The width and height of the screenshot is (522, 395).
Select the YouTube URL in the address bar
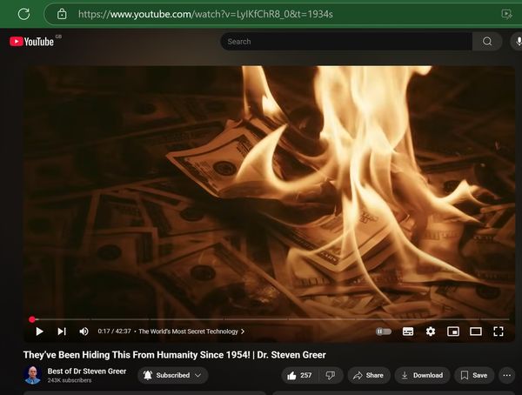pos(205,14)
